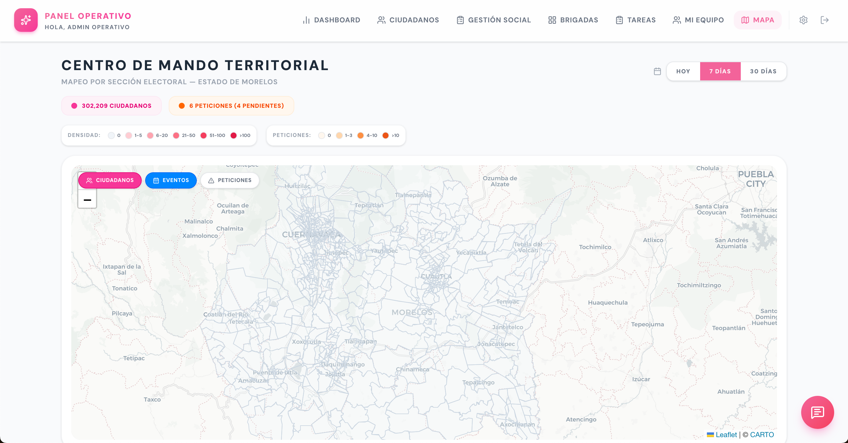Toggle the PETICIONES map layer

230,180
